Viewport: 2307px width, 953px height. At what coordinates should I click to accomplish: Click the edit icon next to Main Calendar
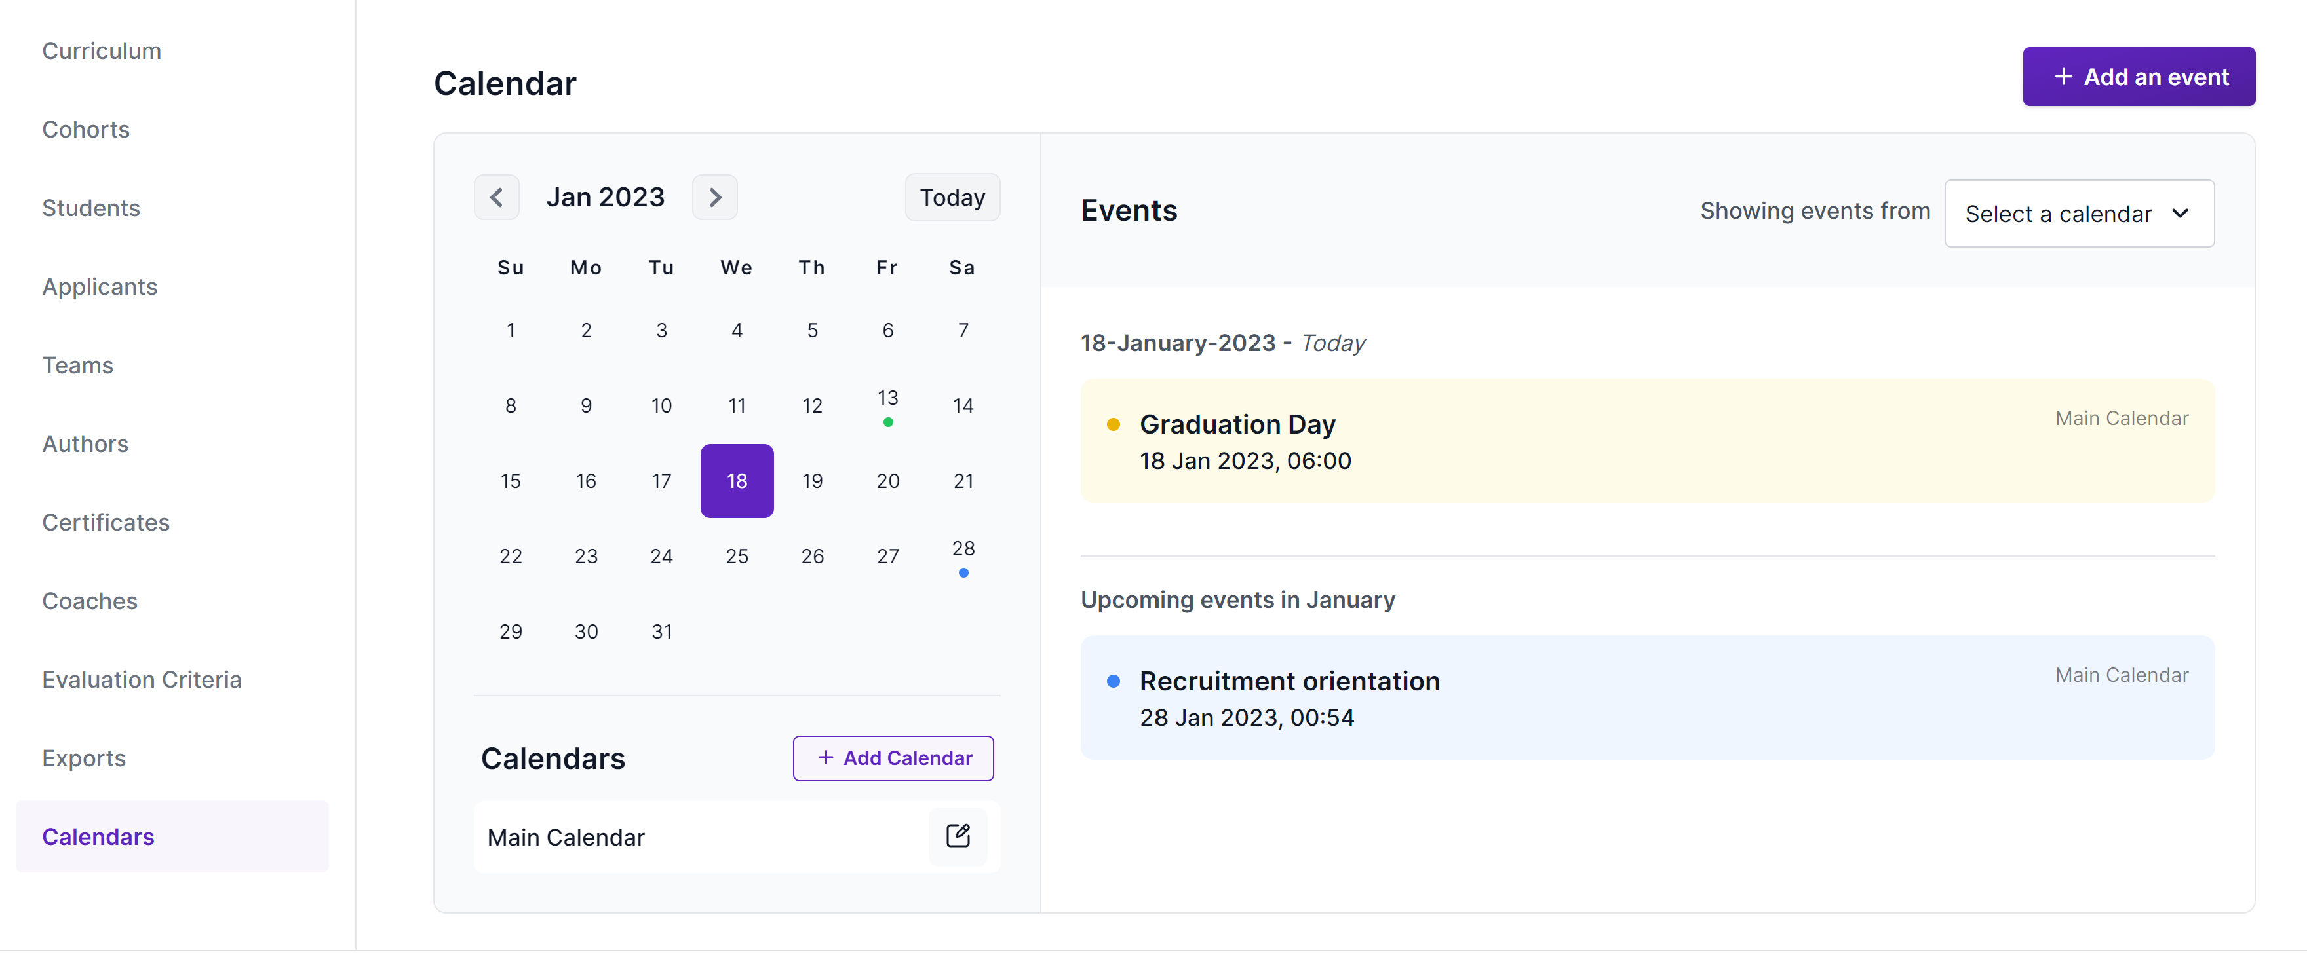coord(958,836)
